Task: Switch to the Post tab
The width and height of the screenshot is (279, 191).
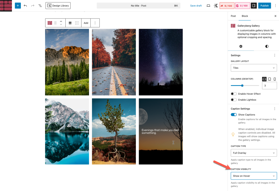Action: [233, 16]
